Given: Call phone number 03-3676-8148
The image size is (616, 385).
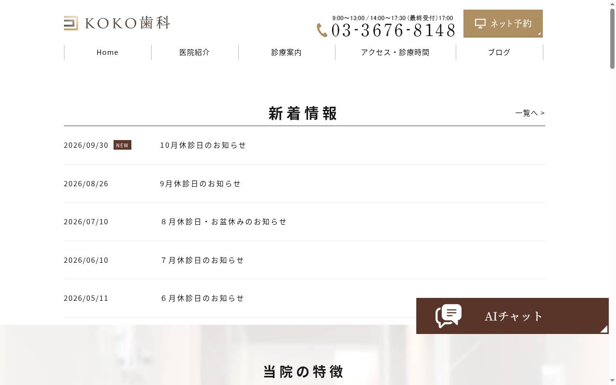Looking at the screenshot, I should point(393,30).
